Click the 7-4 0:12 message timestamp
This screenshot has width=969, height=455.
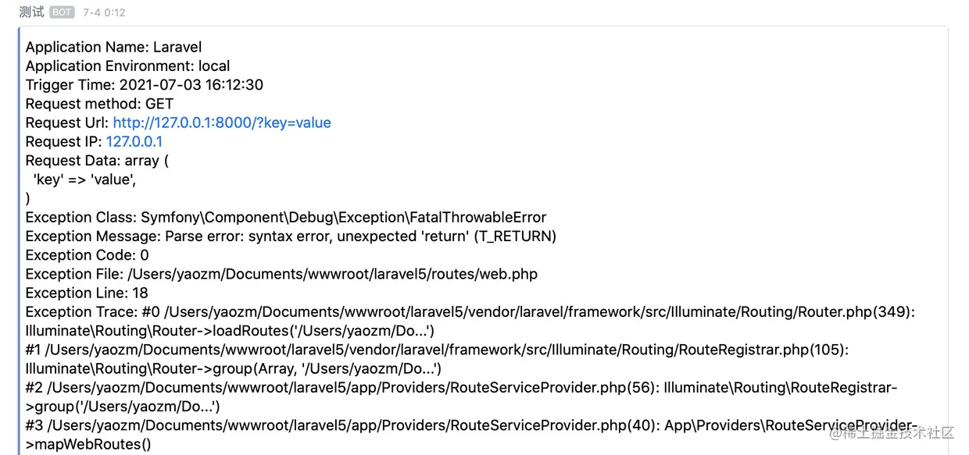(x=104, y=12)
